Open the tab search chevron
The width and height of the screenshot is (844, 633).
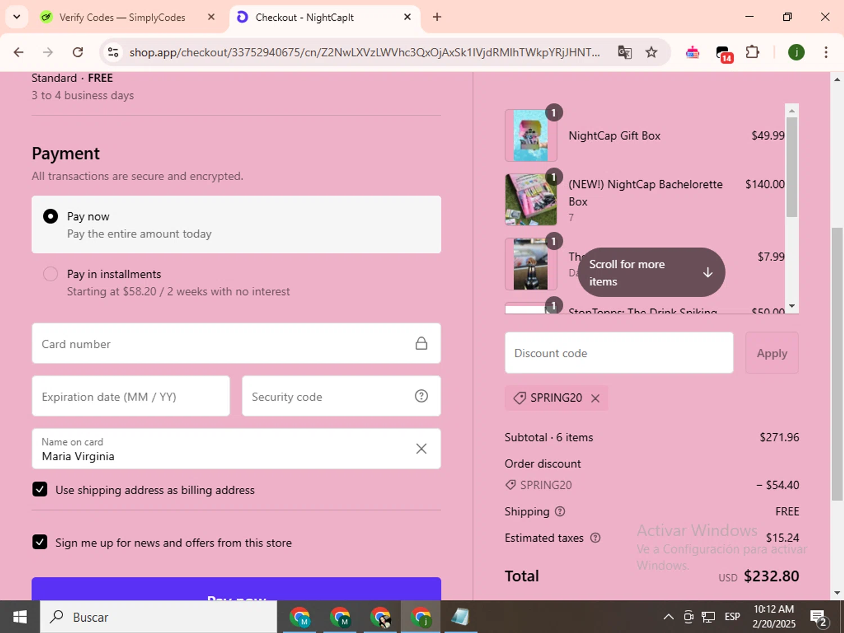pyautogui.click(x=16, y=17)
